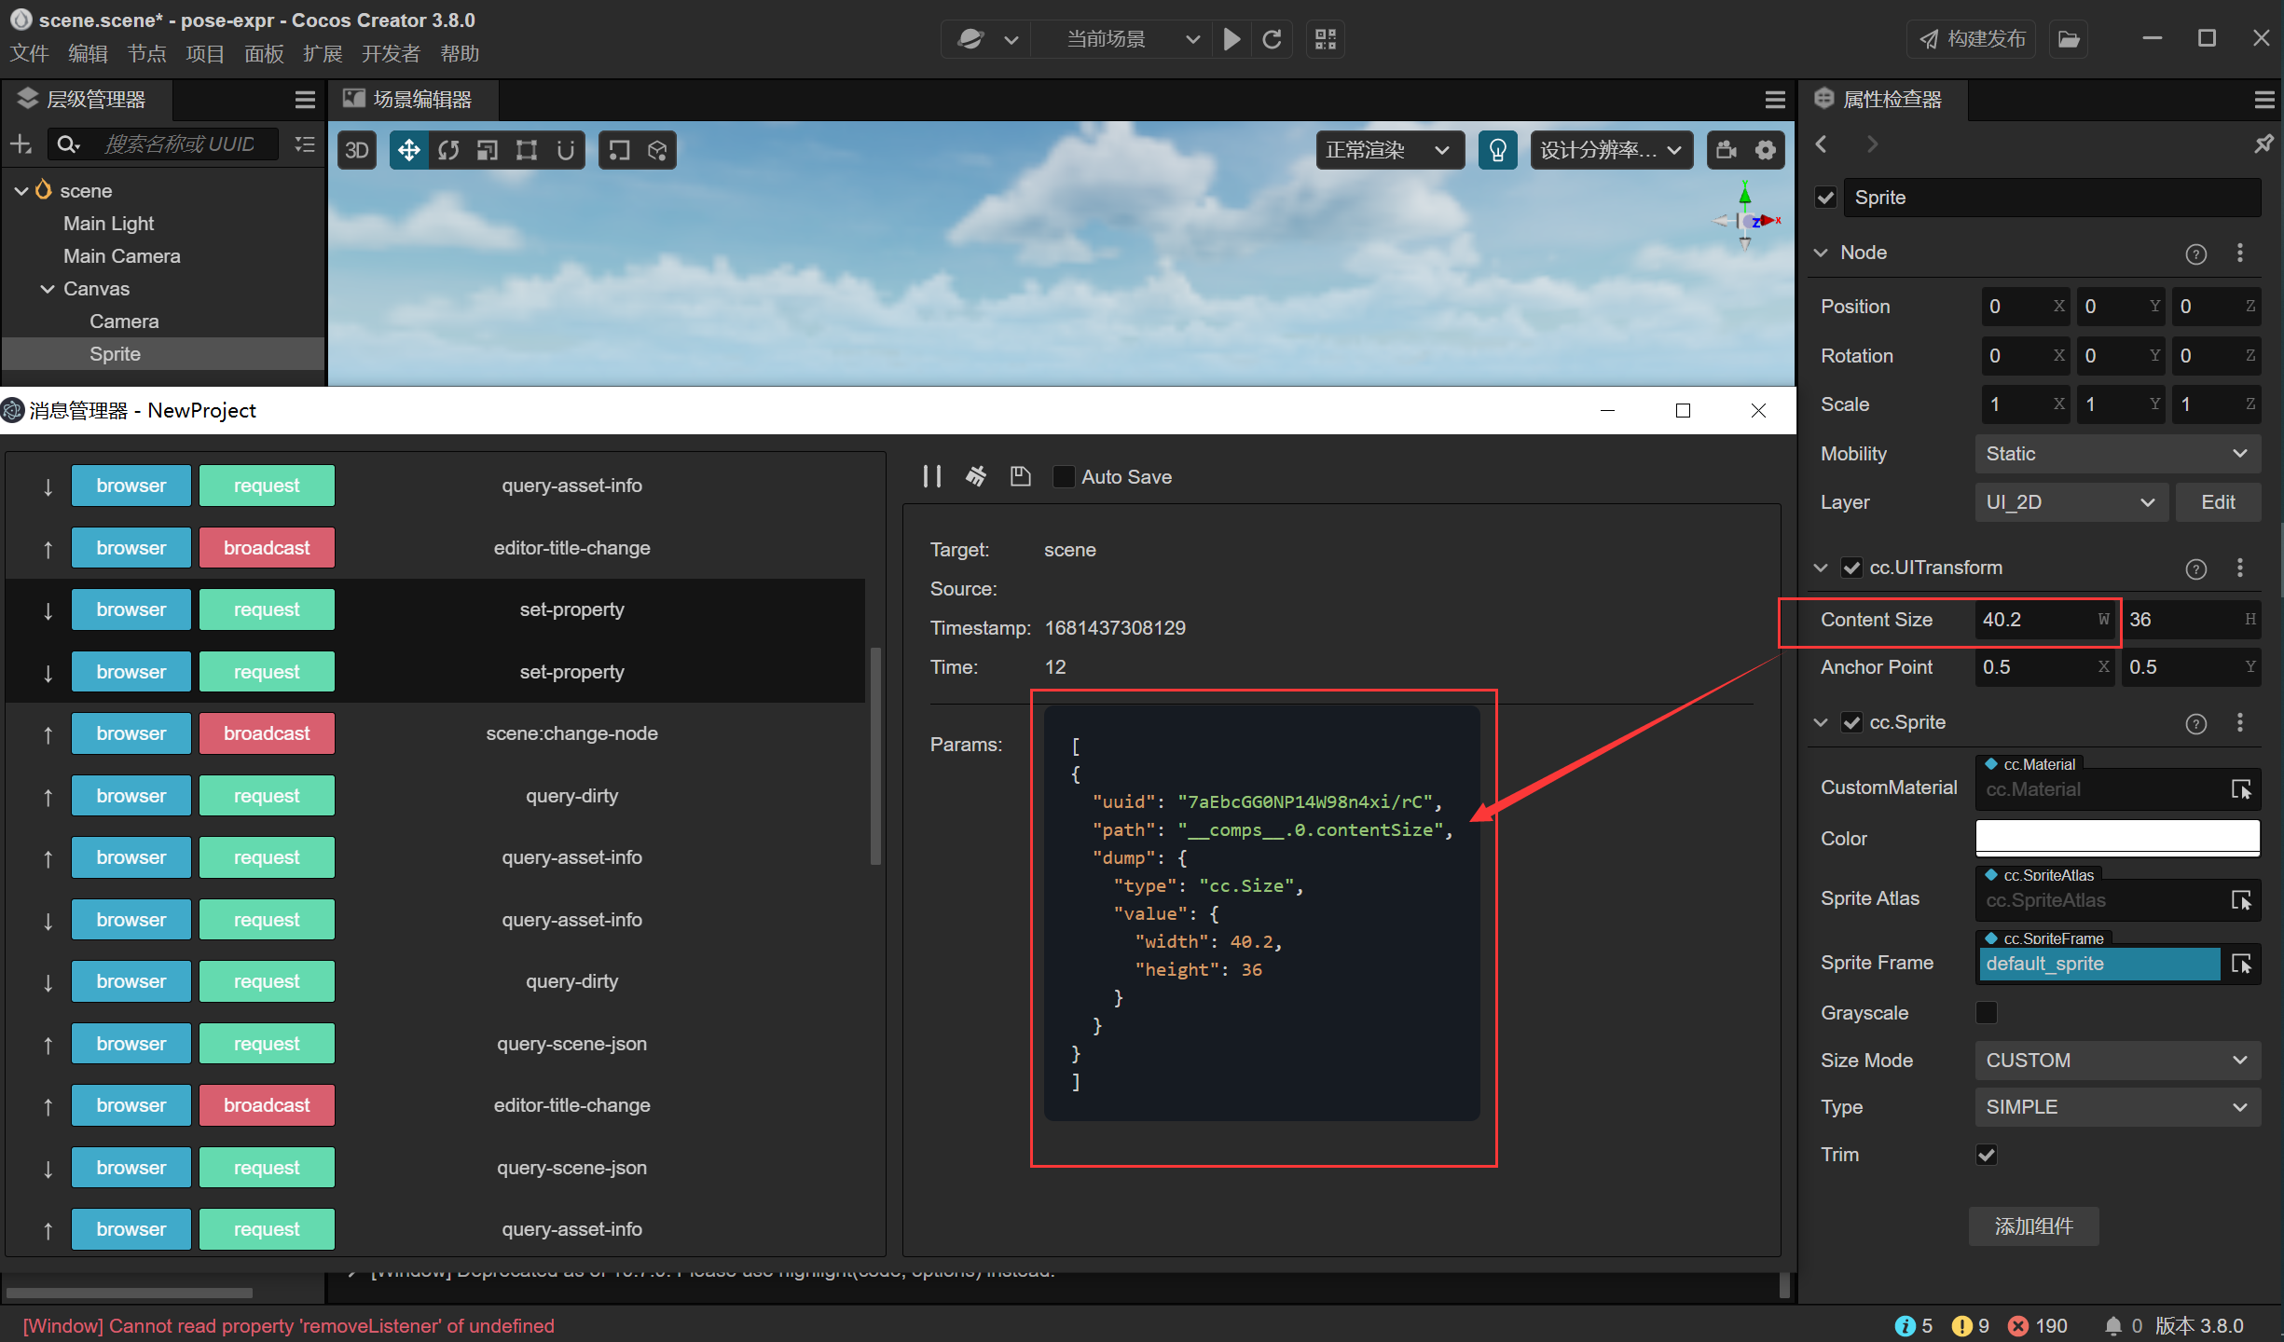Click the scene editor settings gear icon
The height and width of the screenshot is (1342, 2284).
coord(1765,150)
